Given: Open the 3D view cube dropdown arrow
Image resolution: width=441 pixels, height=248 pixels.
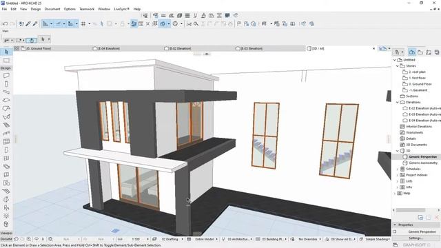Looking at the screenshot, I should 168,24.
